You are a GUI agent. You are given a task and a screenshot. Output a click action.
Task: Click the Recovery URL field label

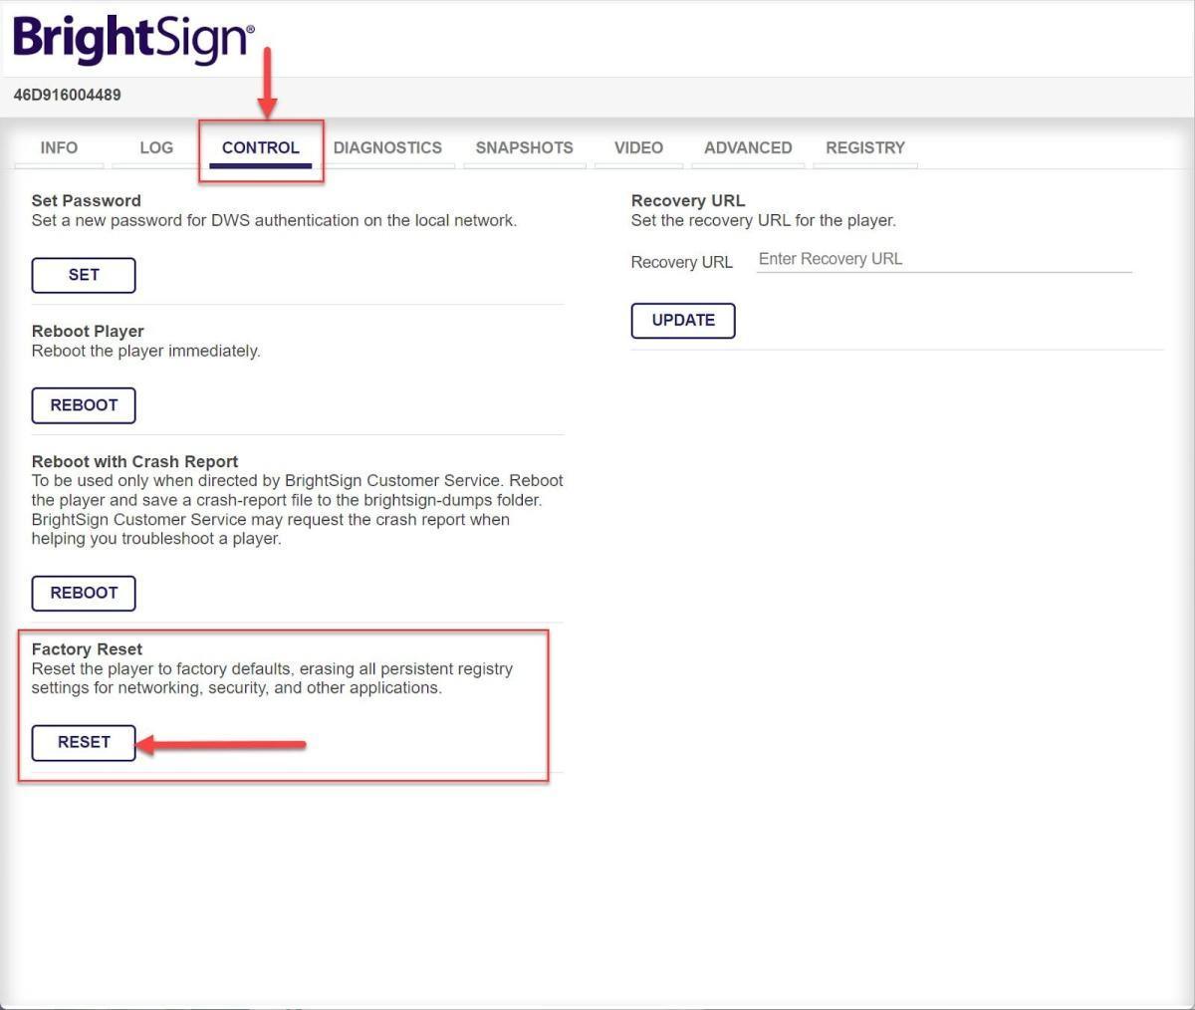(x=682, y=262)
